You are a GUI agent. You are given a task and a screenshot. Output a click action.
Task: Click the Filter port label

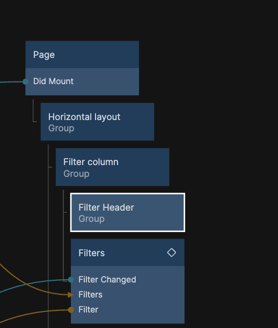point(88,310)
